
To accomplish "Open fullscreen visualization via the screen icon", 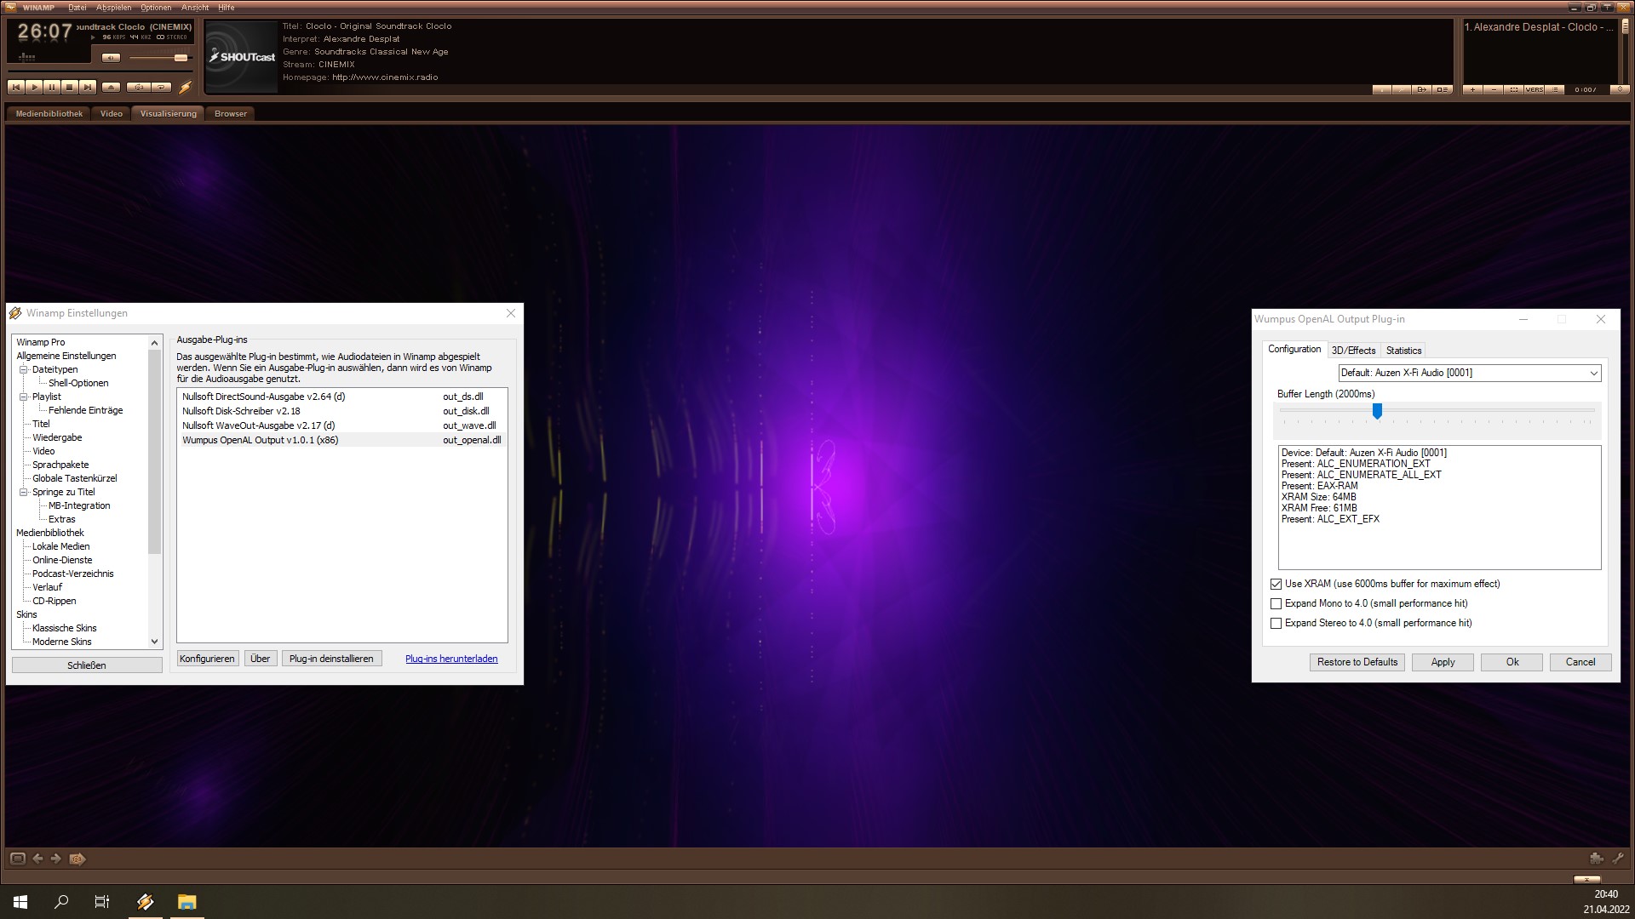I will coord(18,859).
